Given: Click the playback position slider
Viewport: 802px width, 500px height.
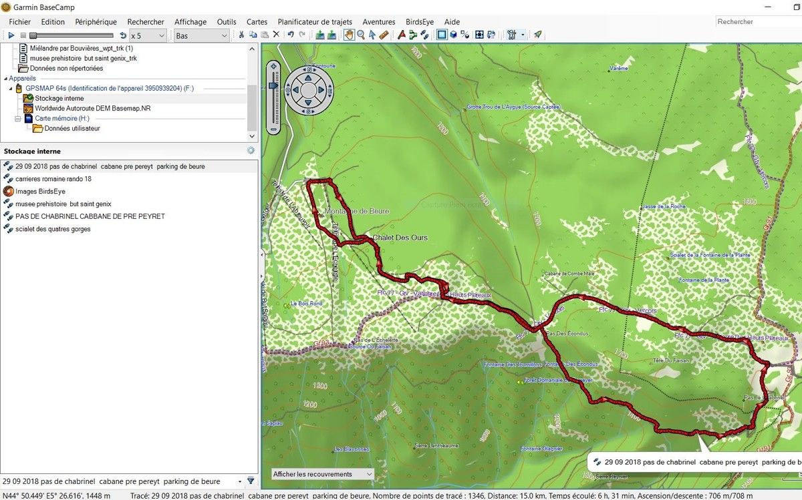Looking at the screenshot, I should point(72,35).
